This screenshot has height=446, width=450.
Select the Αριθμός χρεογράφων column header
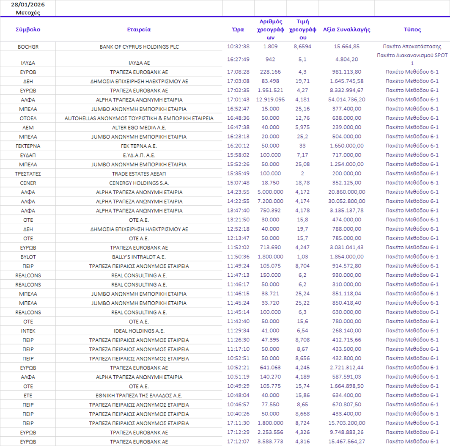tap(271, 29)
